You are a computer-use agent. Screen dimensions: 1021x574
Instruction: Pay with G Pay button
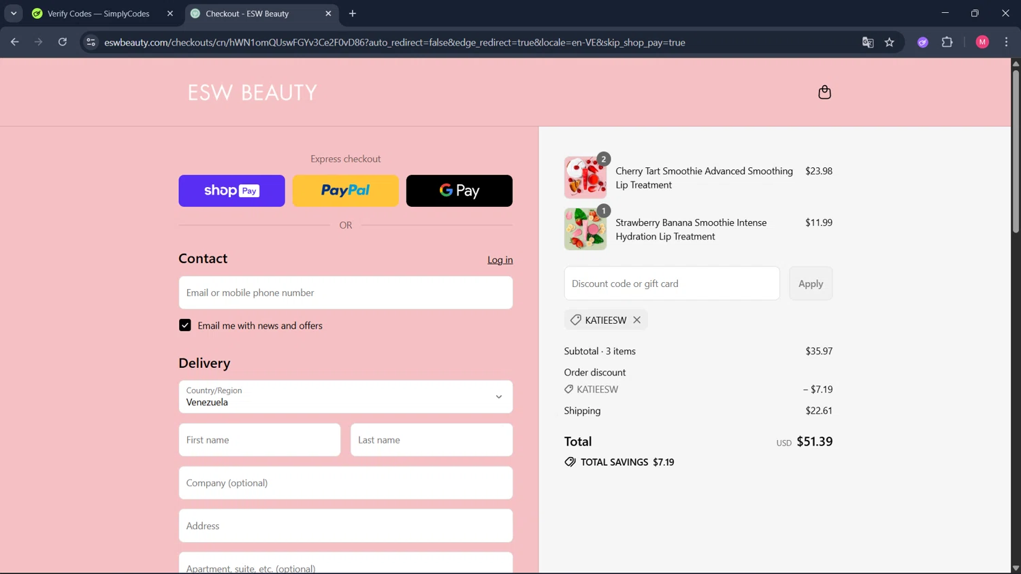pos(459,190)
